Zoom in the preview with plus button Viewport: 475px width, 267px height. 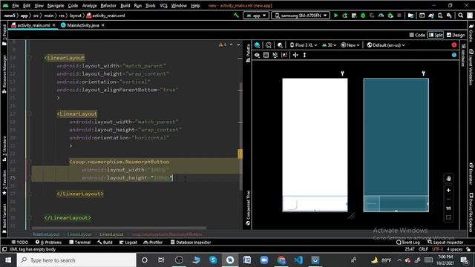[448, 191]
